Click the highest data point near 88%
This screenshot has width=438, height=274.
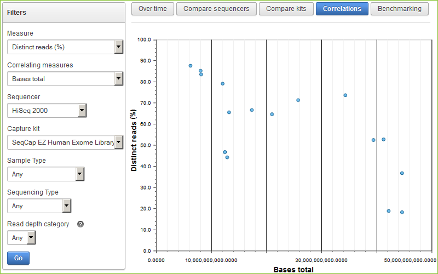[191, 66]
